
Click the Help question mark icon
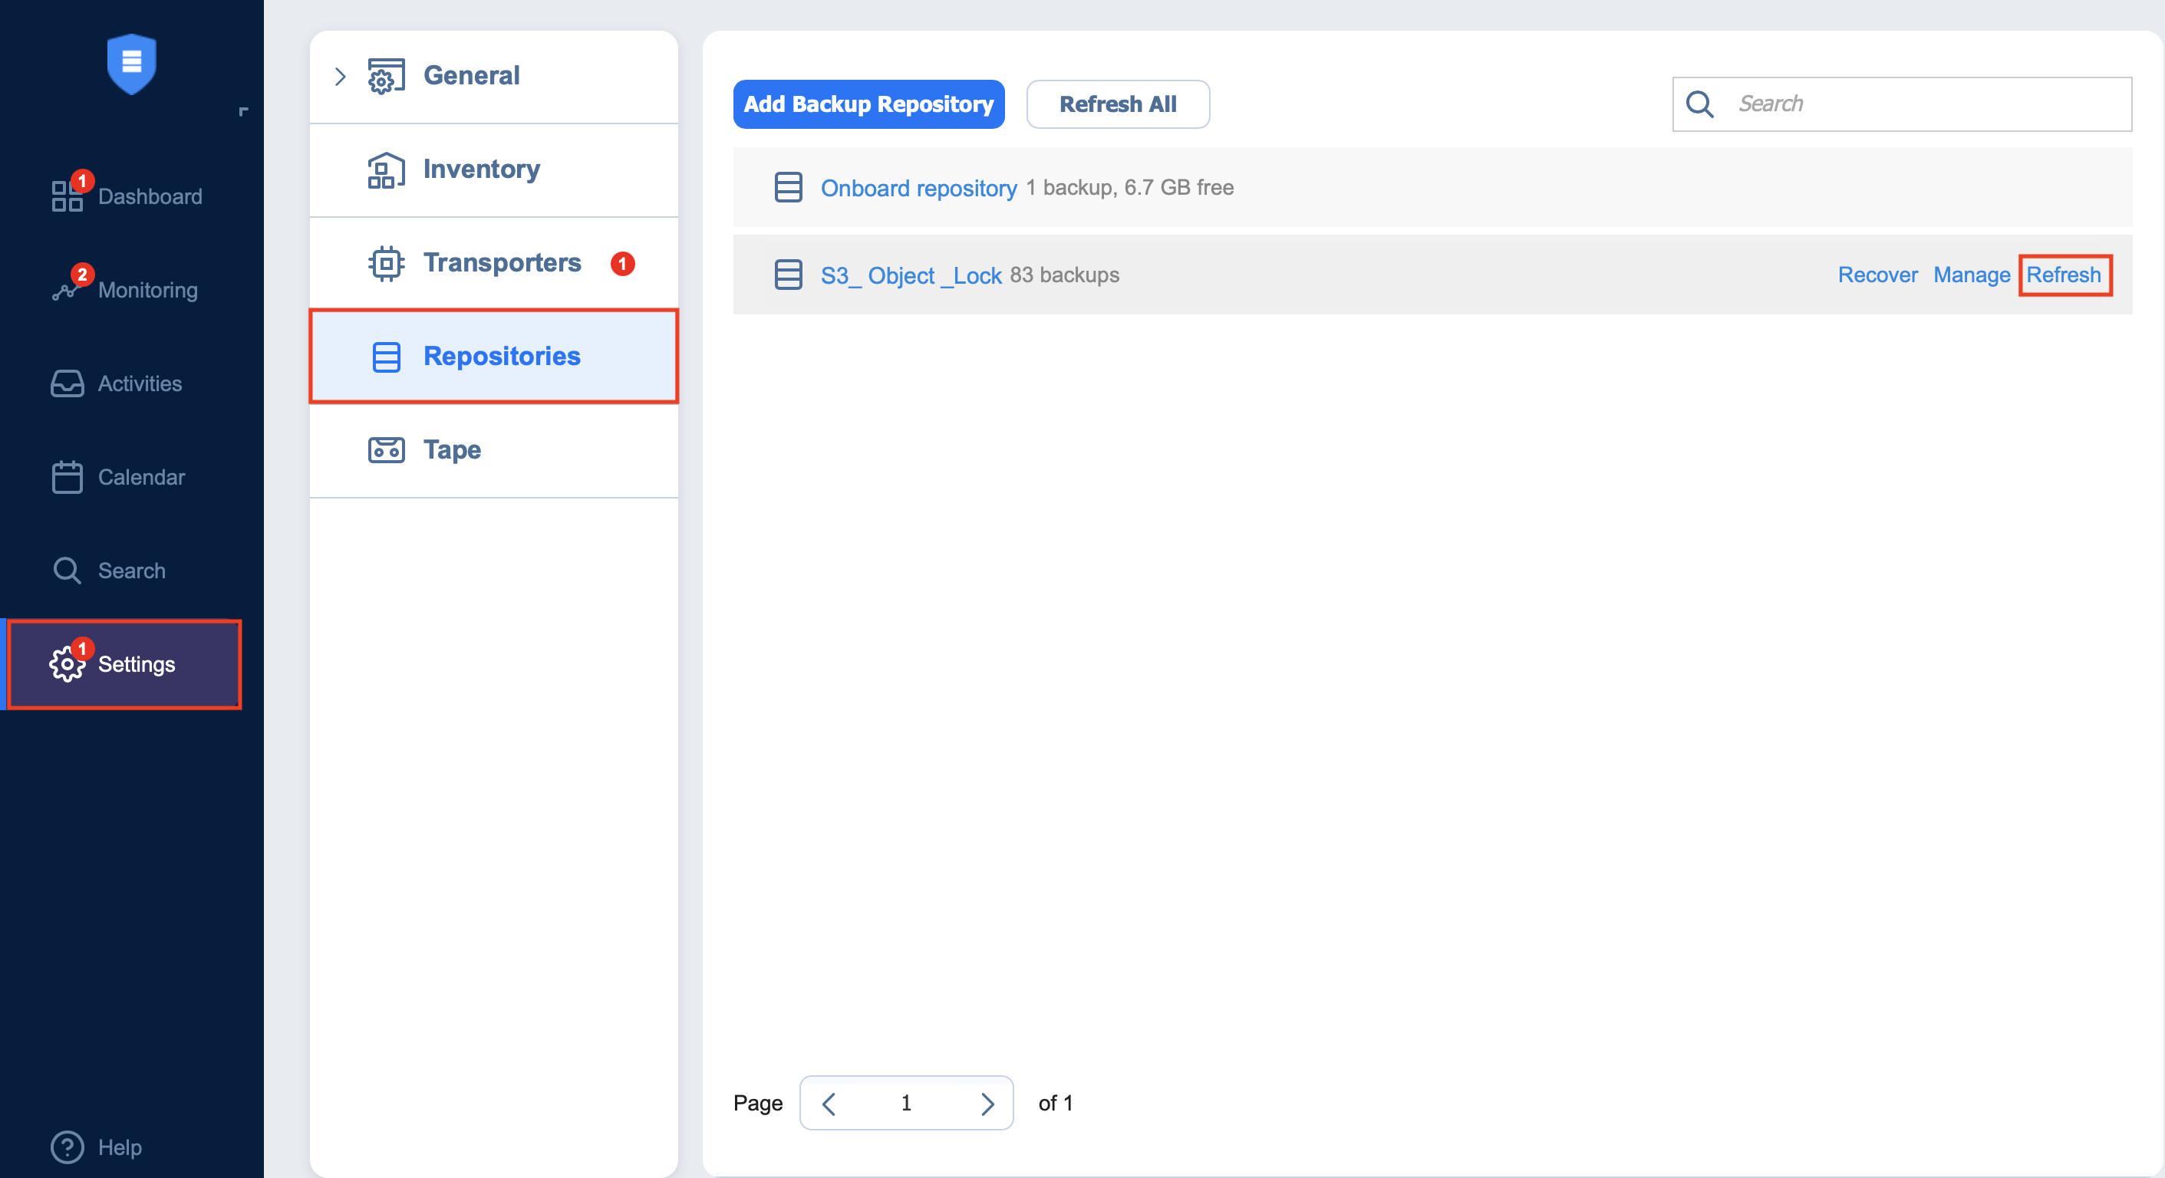pos(68,1147)
